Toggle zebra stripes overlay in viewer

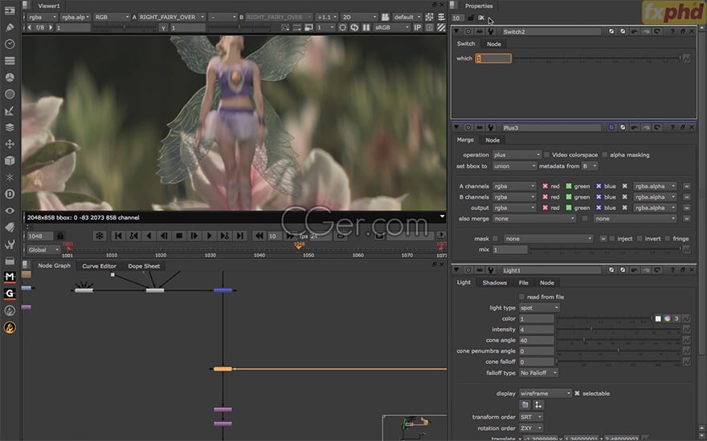coord(441,27)
